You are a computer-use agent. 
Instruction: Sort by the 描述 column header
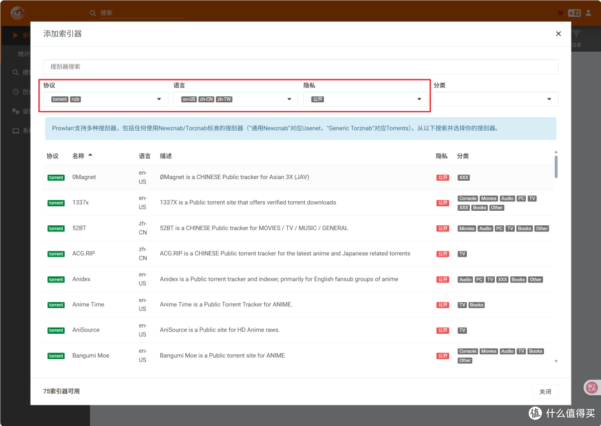tap(166, 156)
